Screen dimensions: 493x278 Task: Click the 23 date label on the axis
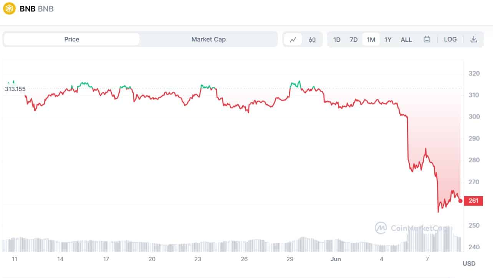click(x=198, y=259)
